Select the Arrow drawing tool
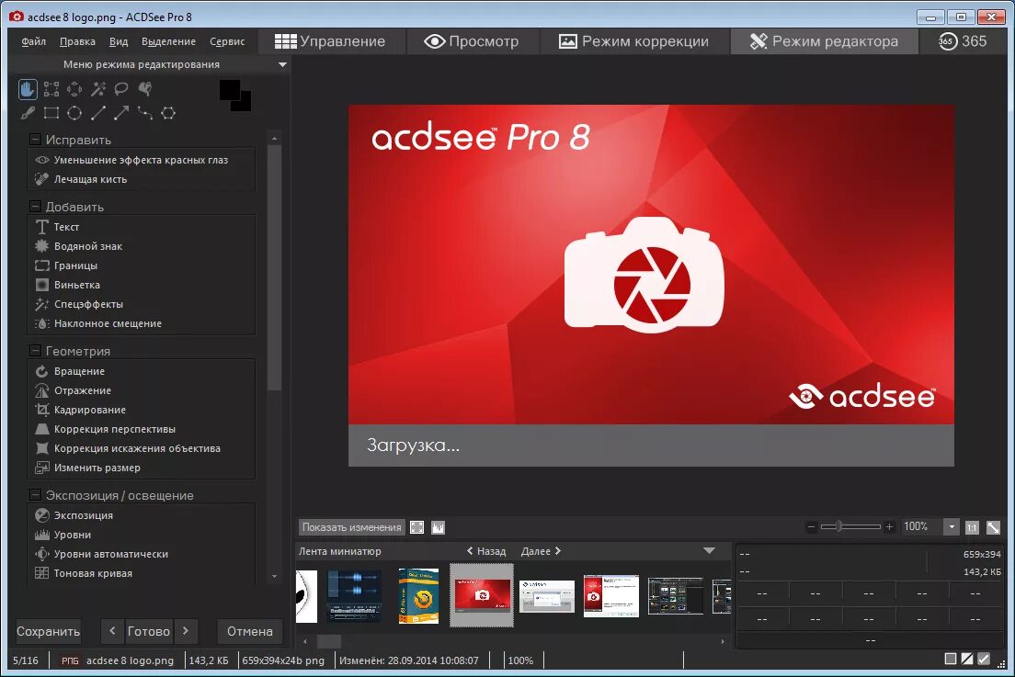Viewport: 1015px width, 677px height. tap(121, 113)
